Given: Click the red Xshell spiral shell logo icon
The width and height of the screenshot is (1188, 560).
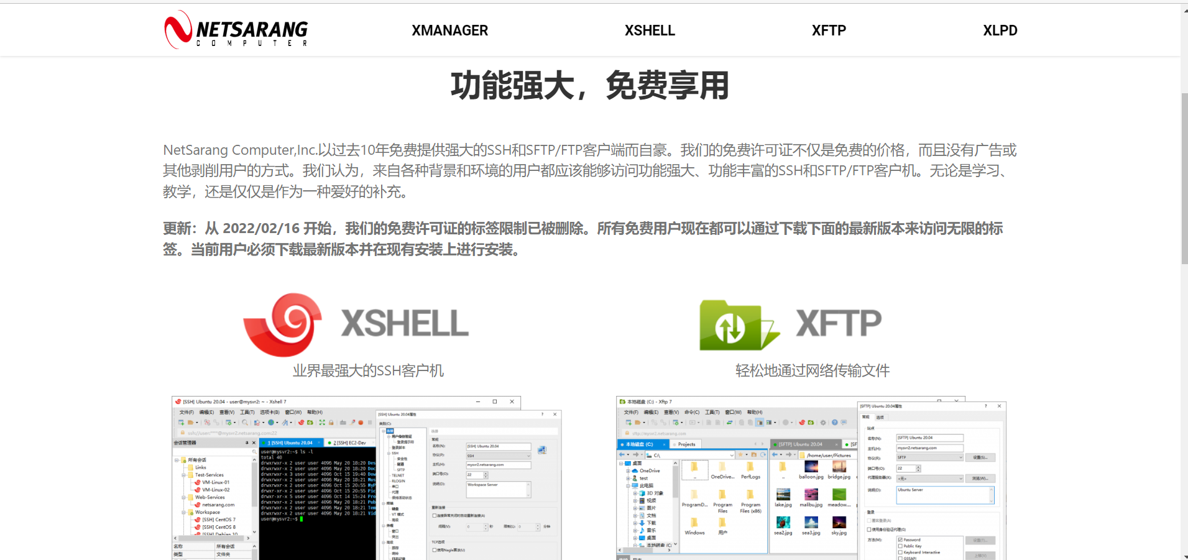Looking at the screenshot, I should pyautogui.click(x=283, y=324).
